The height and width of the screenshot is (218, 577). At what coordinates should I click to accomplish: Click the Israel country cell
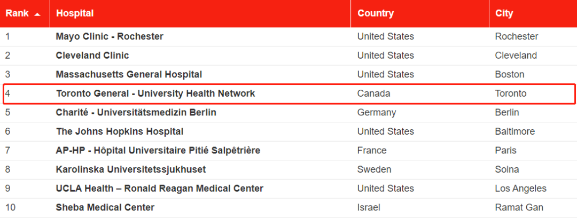(x=368, y=207)
